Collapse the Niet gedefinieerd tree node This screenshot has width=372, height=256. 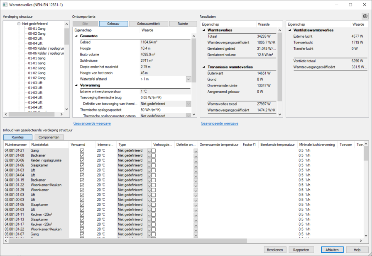pos(19,24)
